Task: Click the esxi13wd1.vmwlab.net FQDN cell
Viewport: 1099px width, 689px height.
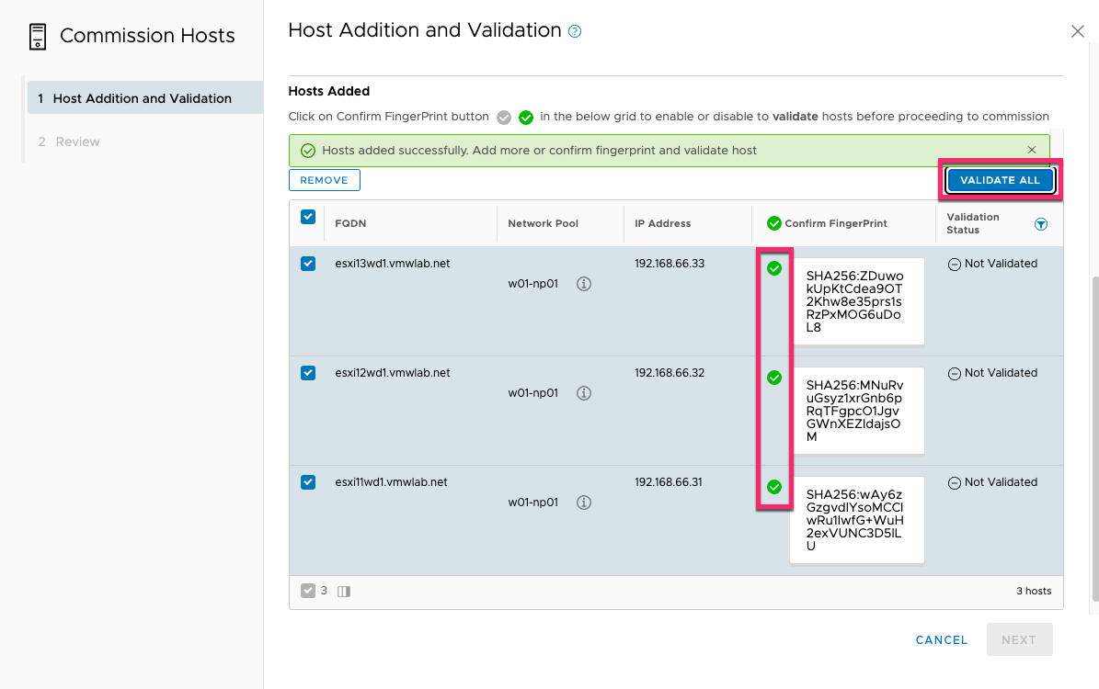Action: point(393,264)
